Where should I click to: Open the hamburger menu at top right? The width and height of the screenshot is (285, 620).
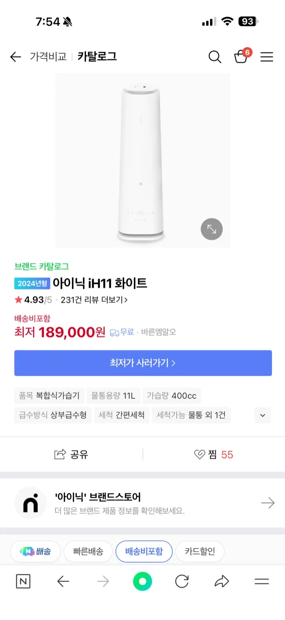click(267, 57)
